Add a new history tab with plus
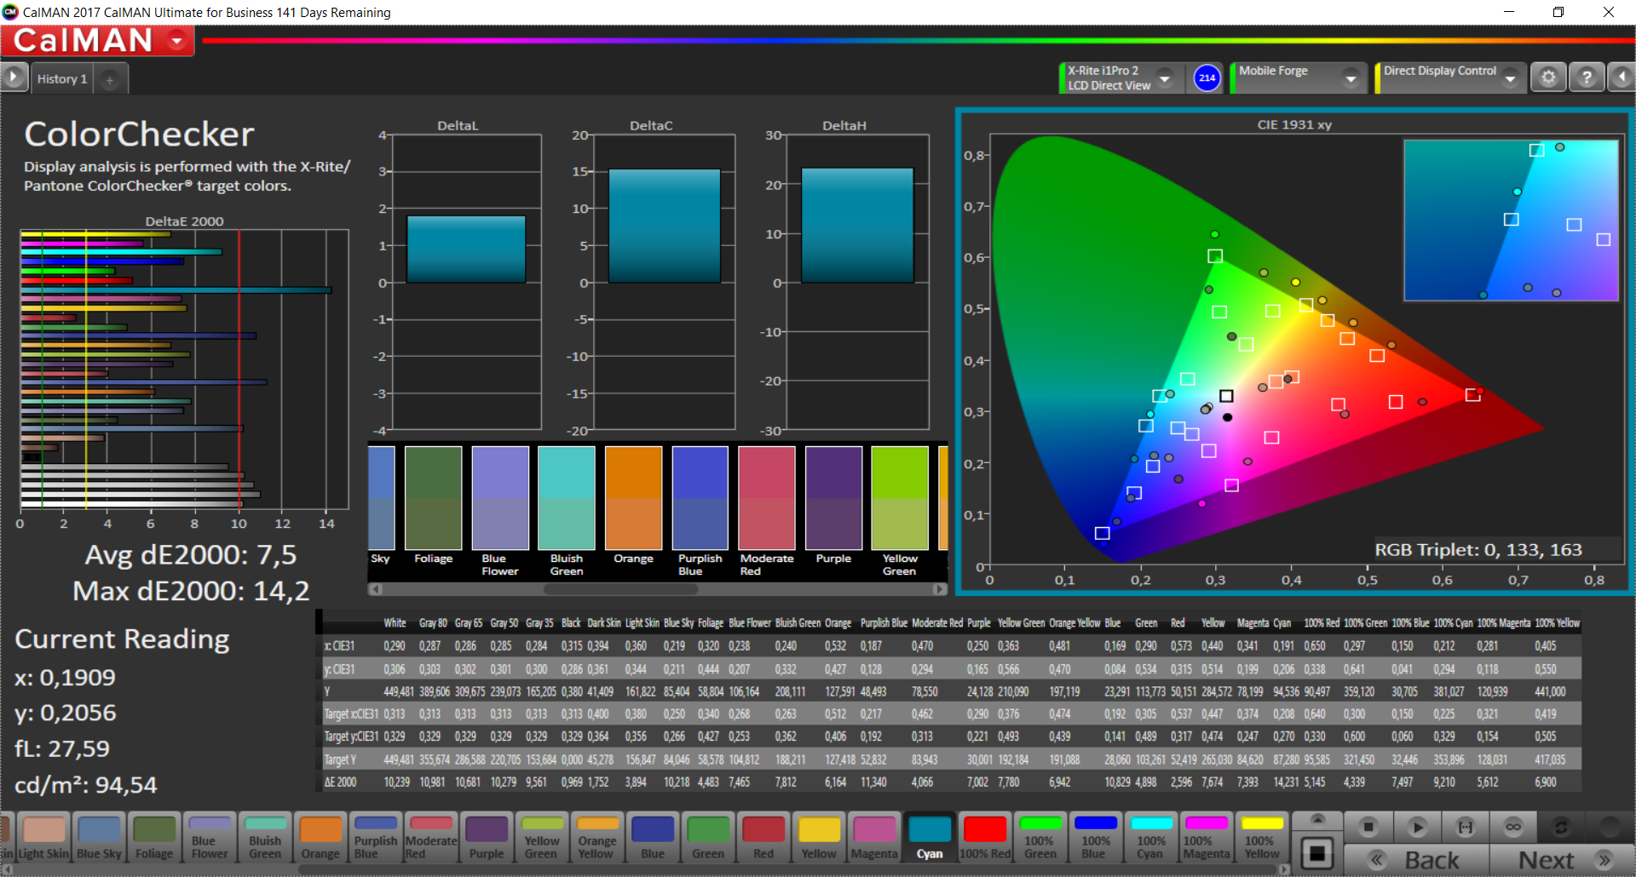This screenshot has height=877, width=1636. 109,79
